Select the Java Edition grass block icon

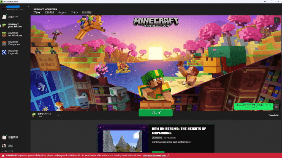4,26
